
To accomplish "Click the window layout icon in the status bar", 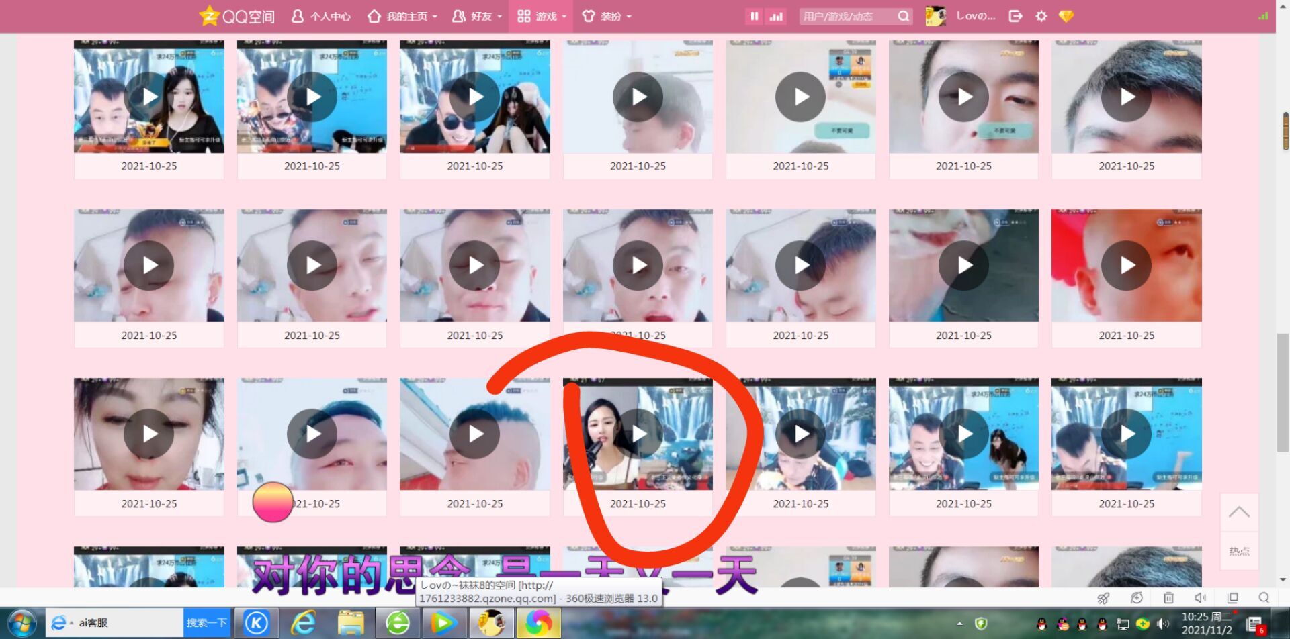I will [x=1232, y=597].
